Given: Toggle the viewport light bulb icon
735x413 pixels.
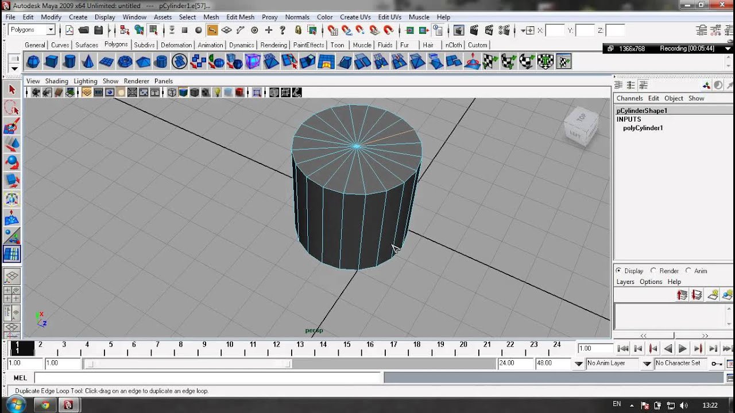Looking at the screenshot, I should [x=217, y=92].
